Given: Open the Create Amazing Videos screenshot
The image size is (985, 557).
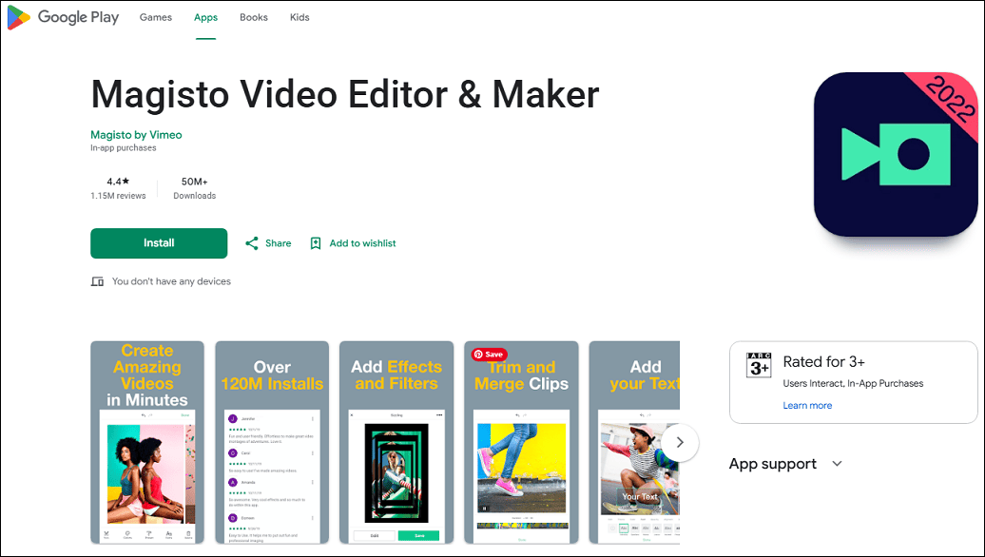Looking at the screenshot, I should click(x=147, y=443).
